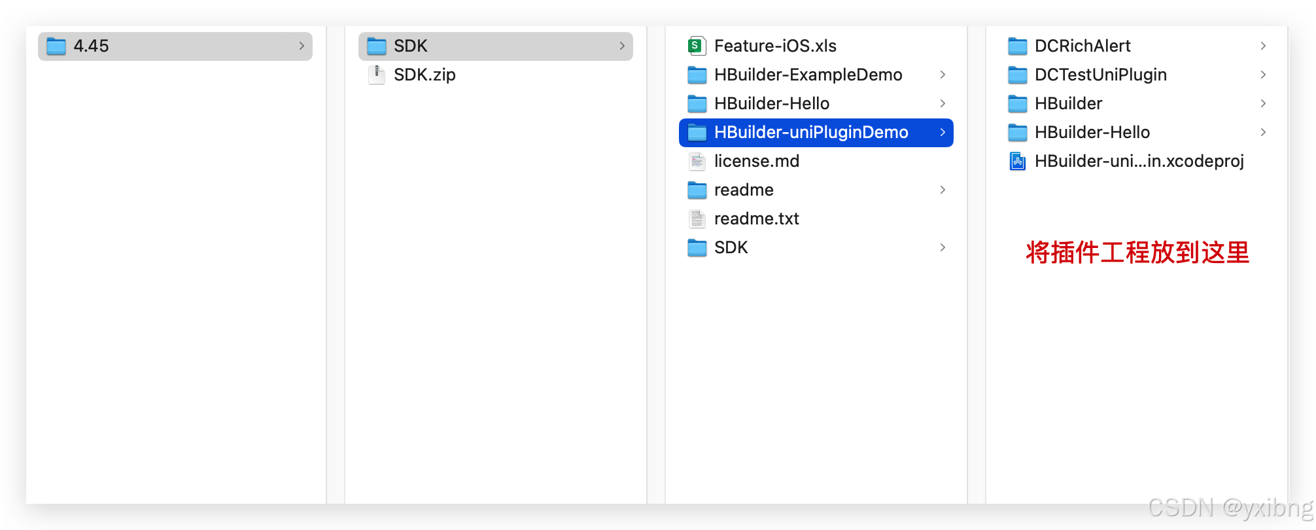This screenshot has width=1316, height=530.
Task: Expand the HBuilder-ExampleDemo chevron
Action: click(x=943, y=75)
